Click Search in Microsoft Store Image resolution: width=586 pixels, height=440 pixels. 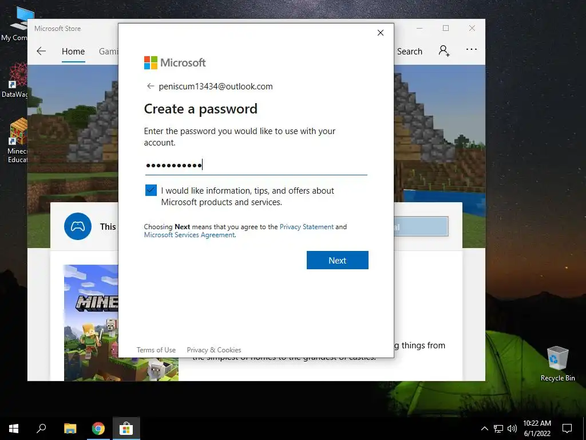click(410, 51)
